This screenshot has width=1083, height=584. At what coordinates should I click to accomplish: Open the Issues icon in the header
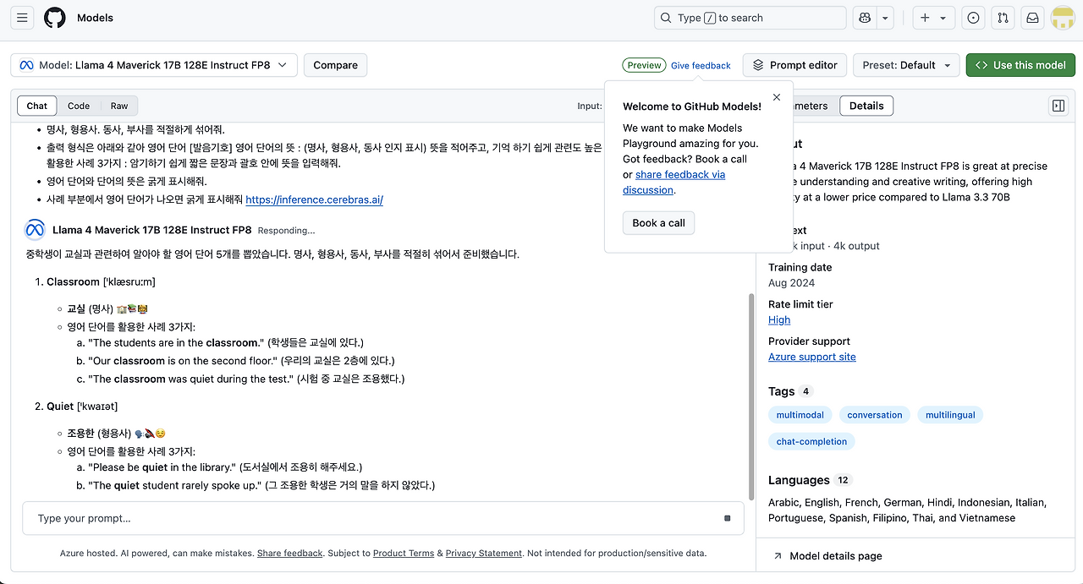tap(974, 18)
